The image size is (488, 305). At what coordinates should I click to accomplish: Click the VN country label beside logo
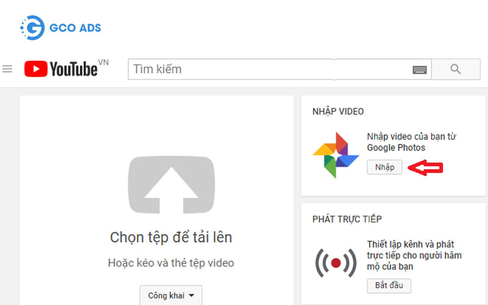click(103, 62)
